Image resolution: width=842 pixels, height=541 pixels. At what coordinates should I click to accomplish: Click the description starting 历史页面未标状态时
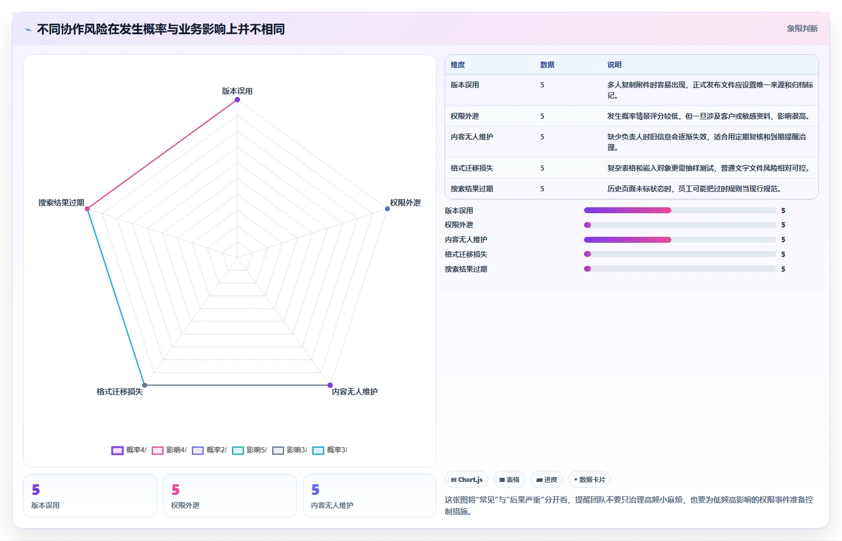coord(695,189)
